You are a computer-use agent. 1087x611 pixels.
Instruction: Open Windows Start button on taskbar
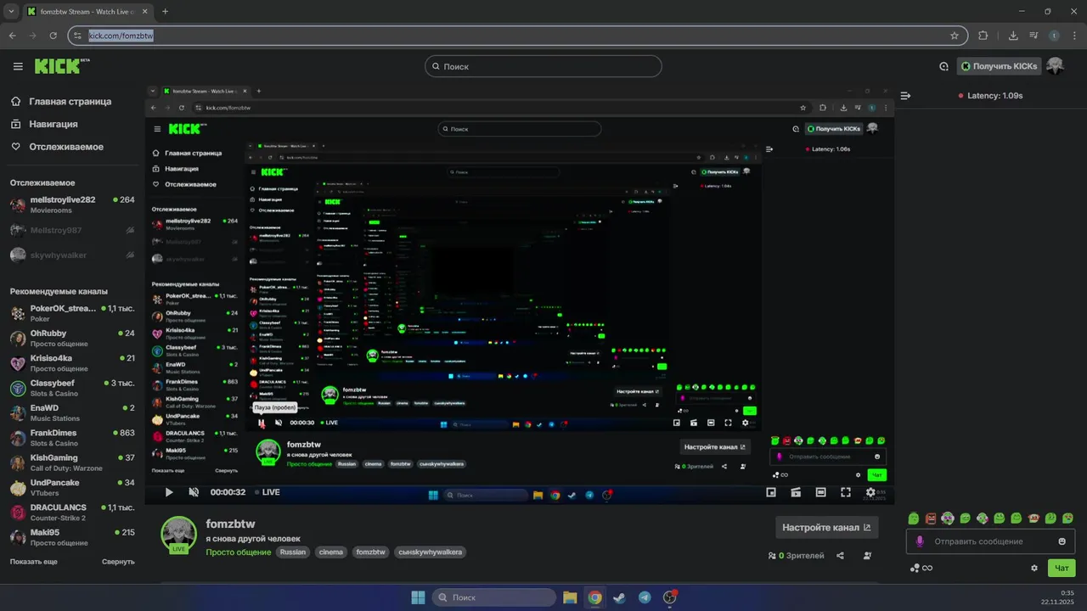tap(419, 597)
